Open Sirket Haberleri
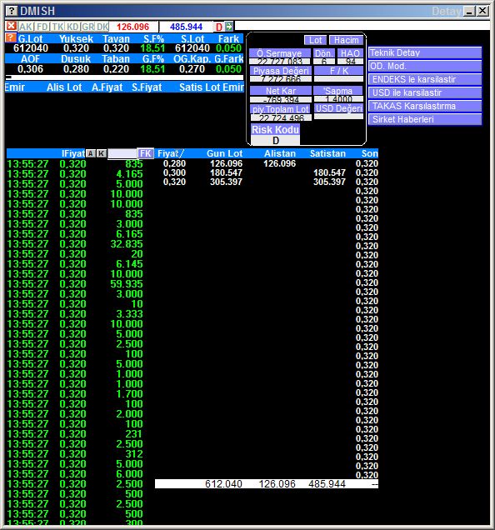Viewport: 495px width, 530px height. click(x=425, y=119)
